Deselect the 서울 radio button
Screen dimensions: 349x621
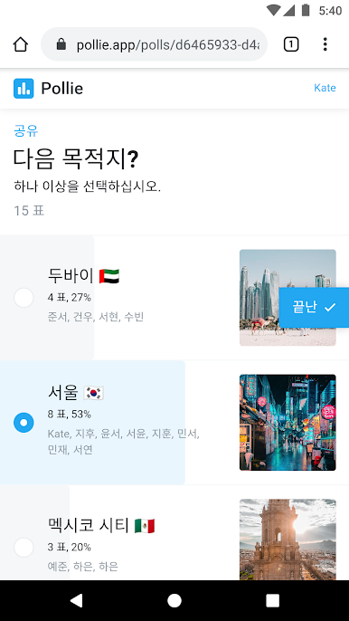(24, 422)
